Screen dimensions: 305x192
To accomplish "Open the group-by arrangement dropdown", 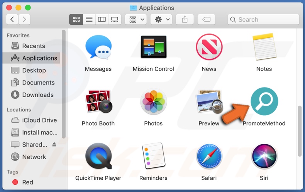I will (136, 19).
